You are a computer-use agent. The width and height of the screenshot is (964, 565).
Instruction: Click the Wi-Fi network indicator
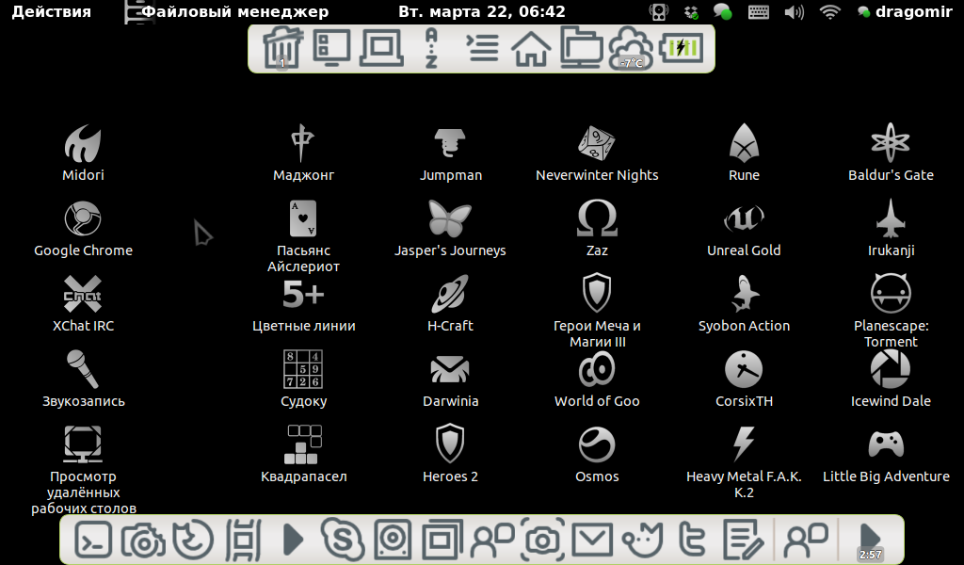(x=830, y=11)
